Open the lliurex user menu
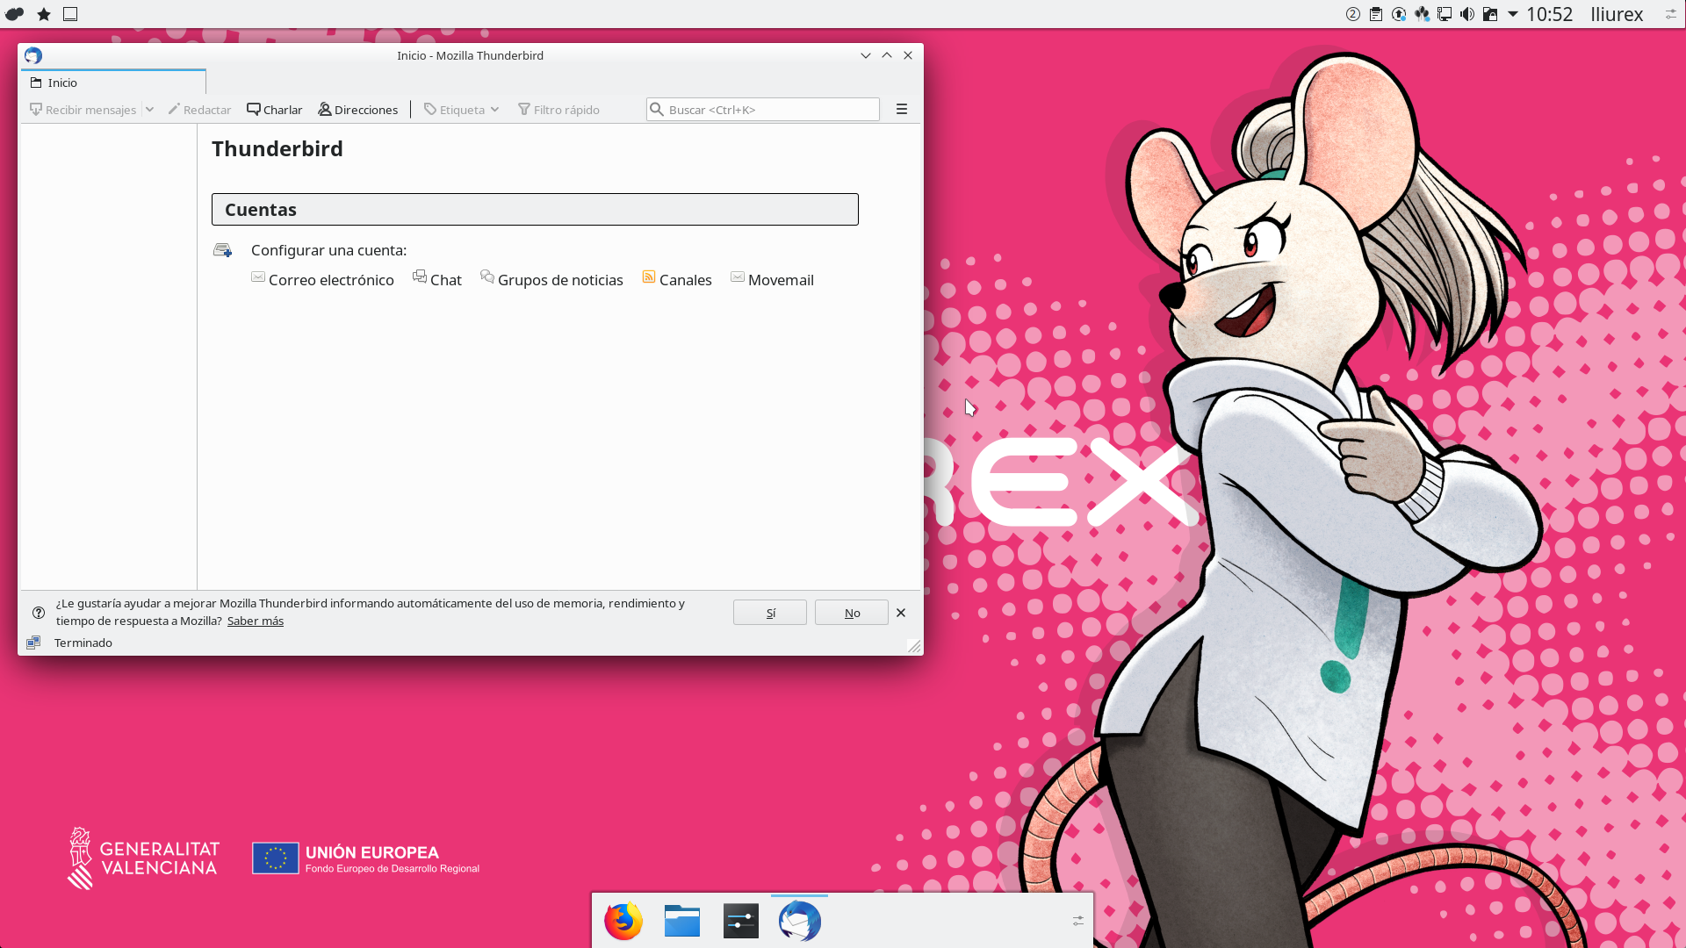Image resolution: width=1686 pixels, height=948 pixels. (1617, 14)
